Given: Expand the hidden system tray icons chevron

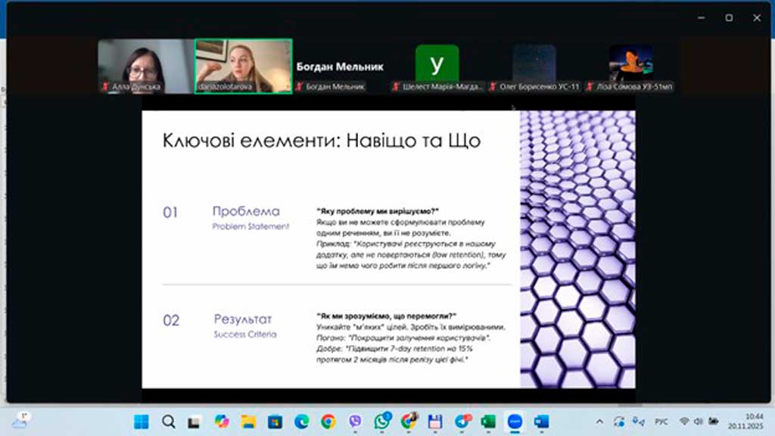Looking at the screenshot, I should tap(600, 421).
